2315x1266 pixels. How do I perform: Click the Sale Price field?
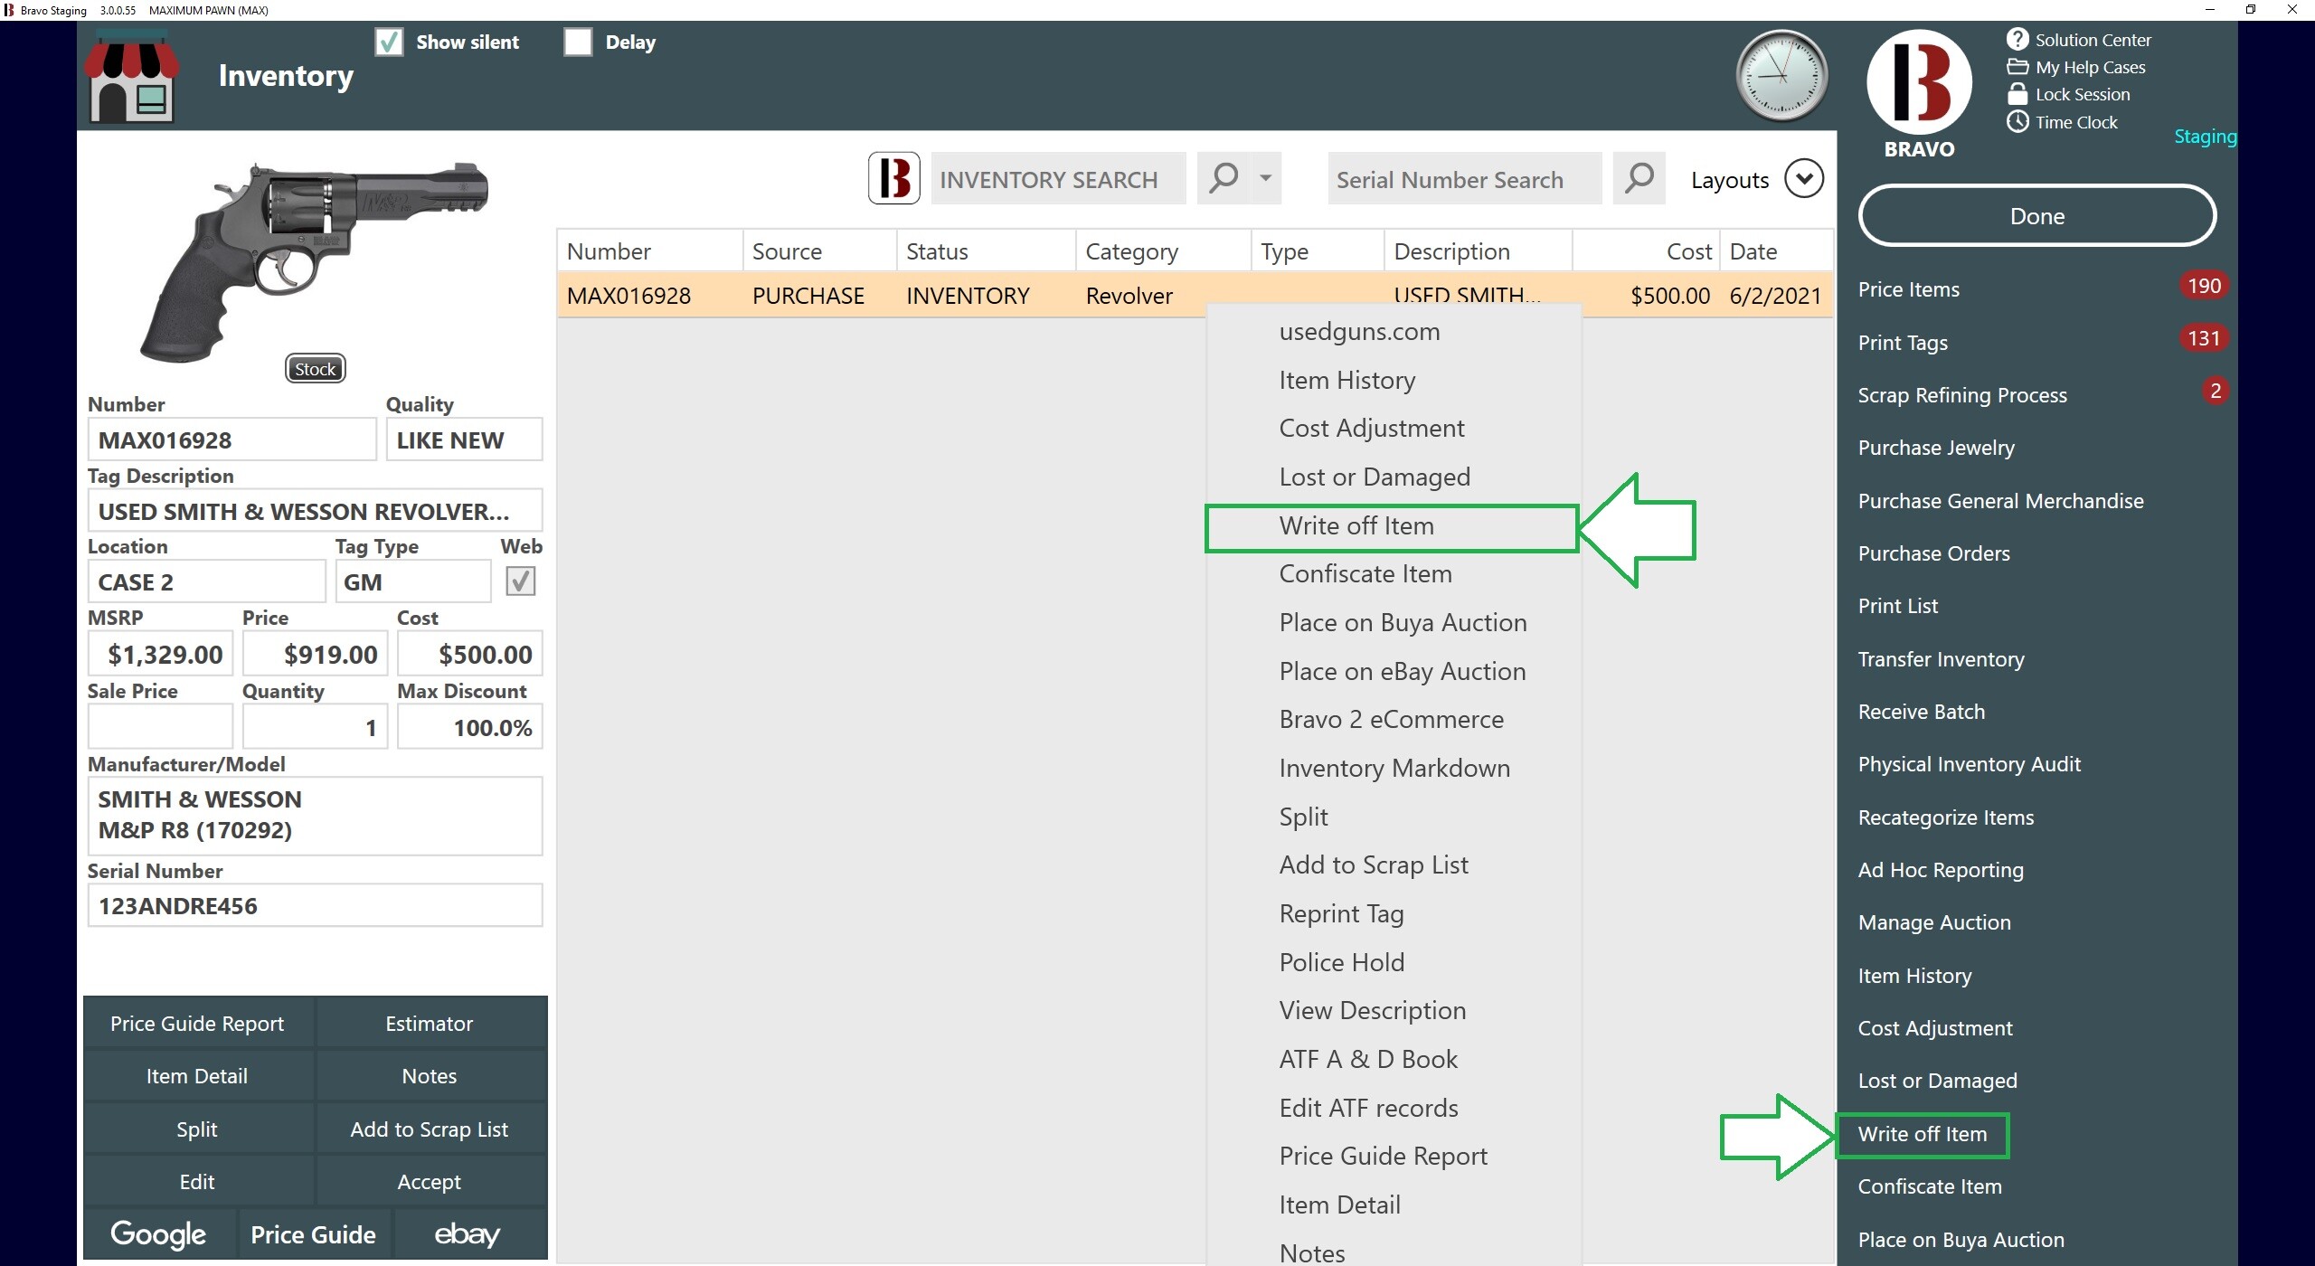160,727
